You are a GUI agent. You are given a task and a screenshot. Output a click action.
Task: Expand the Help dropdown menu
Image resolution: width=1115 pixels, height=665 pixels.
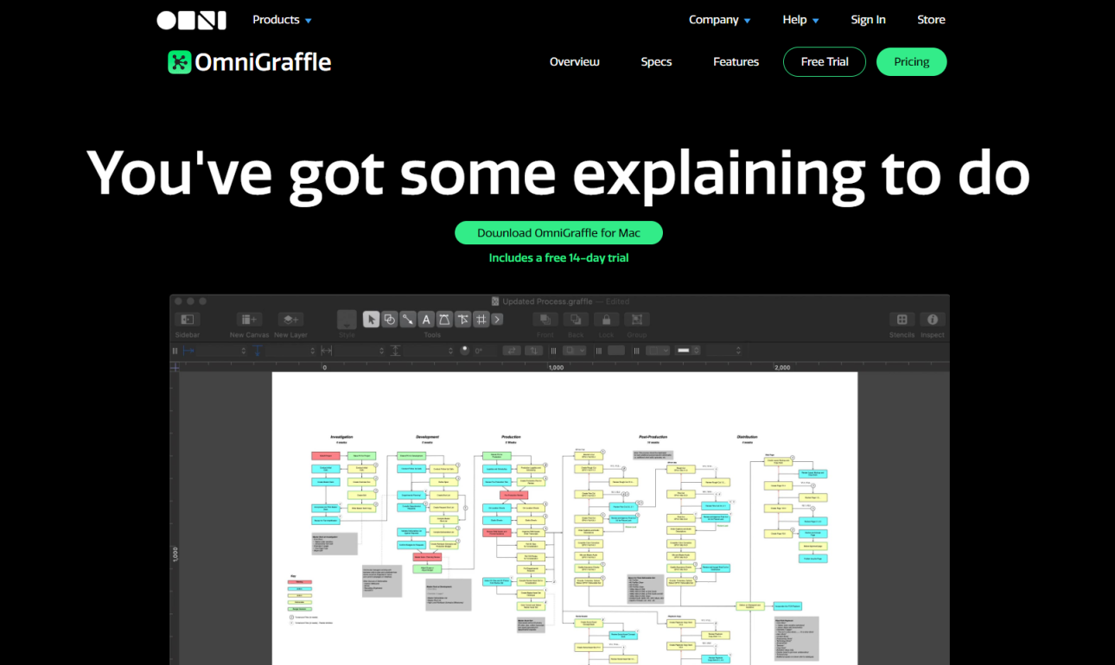pos(801,20)
